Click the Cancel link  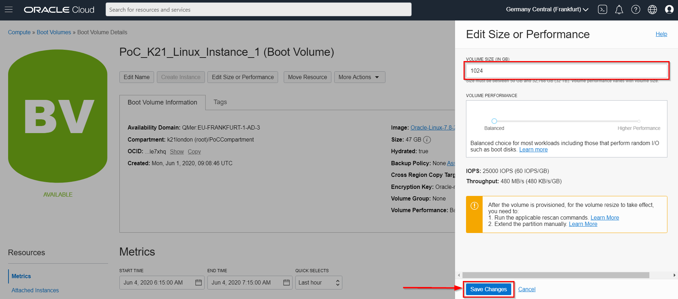pos(527,289)
